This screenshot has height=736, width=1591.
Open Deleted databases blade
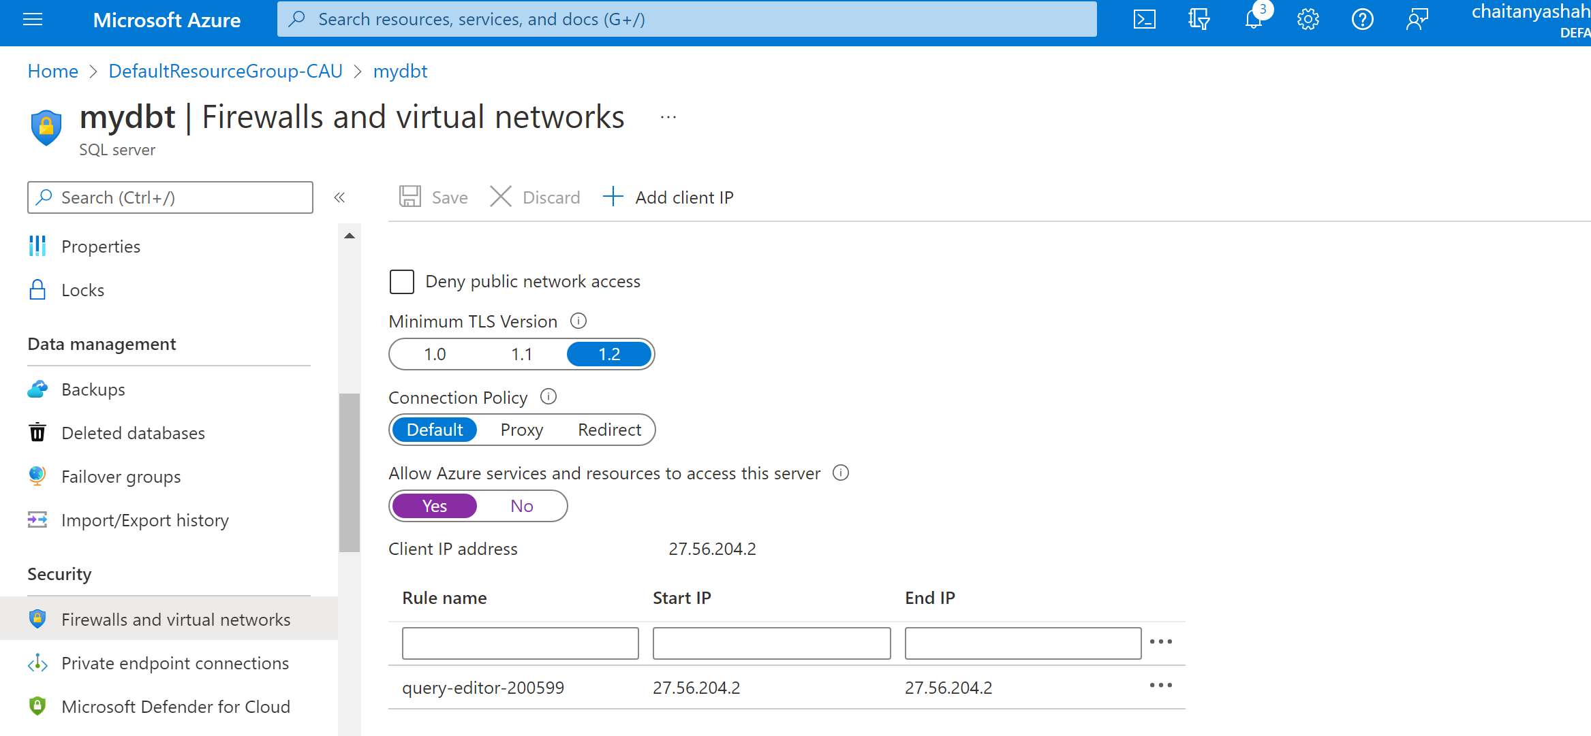pos(133,432)
